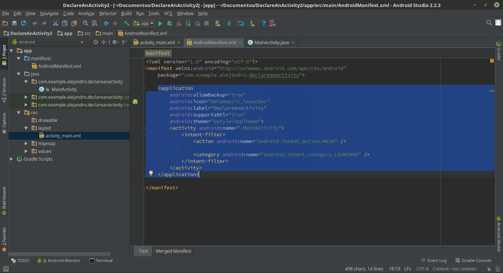Open the SDK Manager download icon
The width and height of the screenshot is (503, 273).
[252, 23]
